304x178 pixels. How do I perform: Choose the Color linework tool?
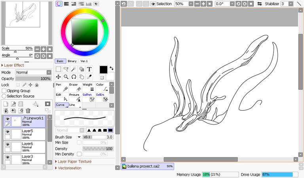point(102,87)
